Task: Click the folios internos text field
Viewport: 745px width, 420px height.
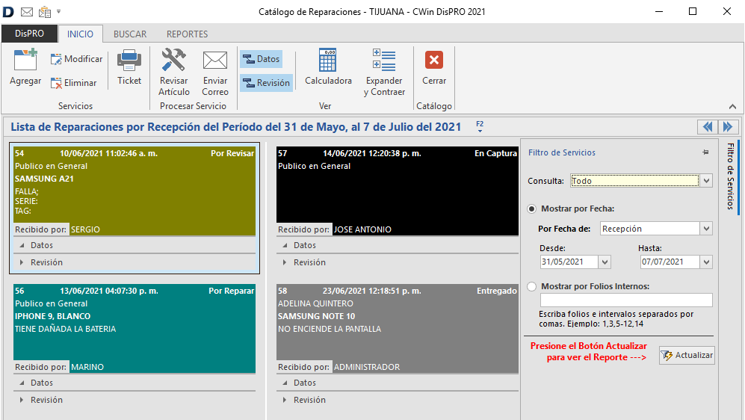Action: (625, 300)
